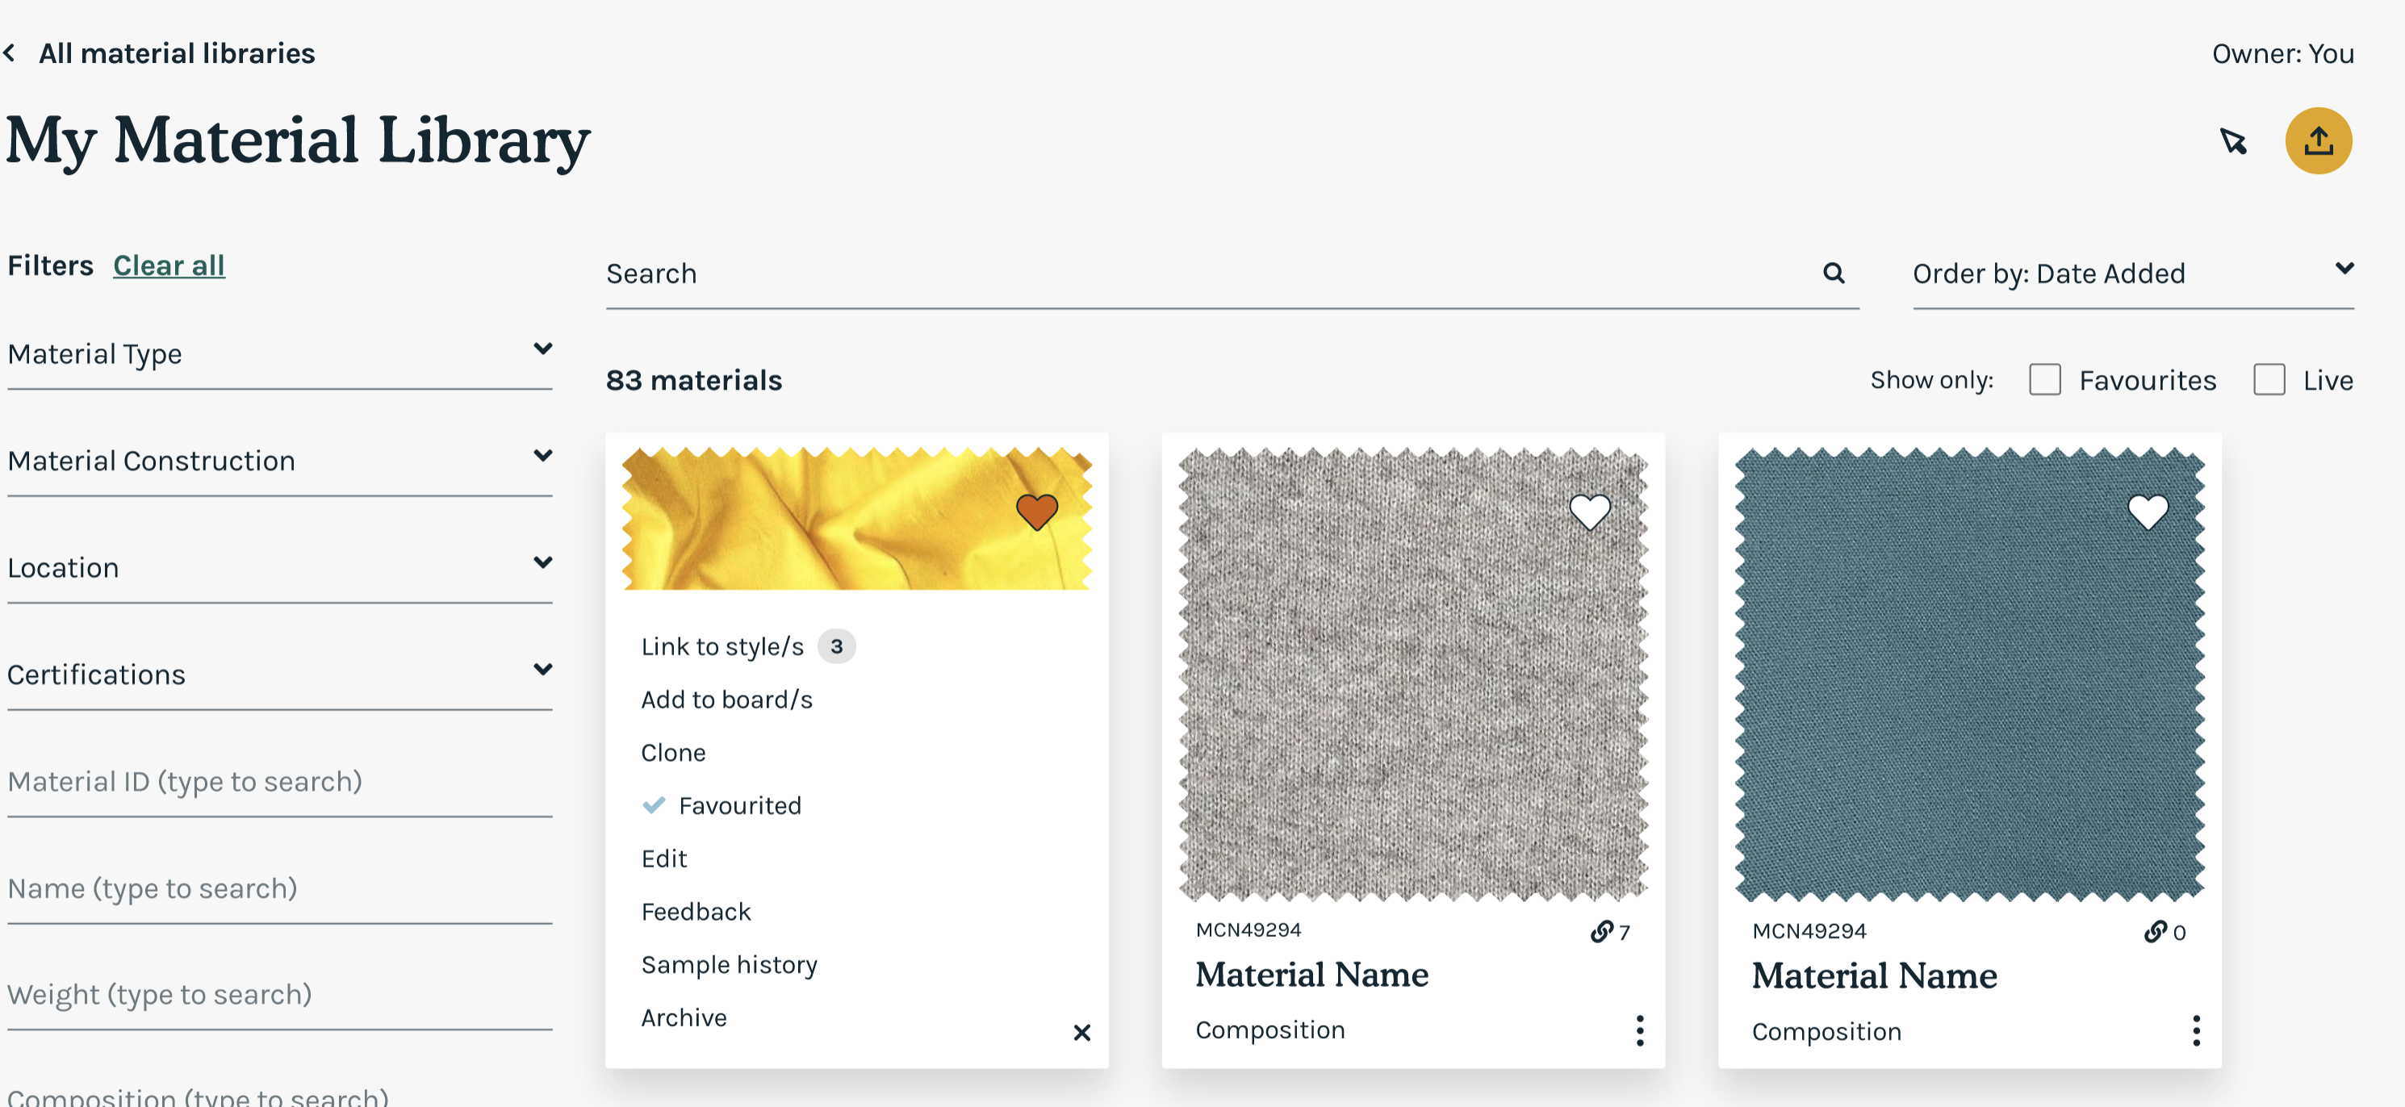The image size is (2405, 1107).
Task: Open blue material three-dot options menu
Action: 2196,1030
